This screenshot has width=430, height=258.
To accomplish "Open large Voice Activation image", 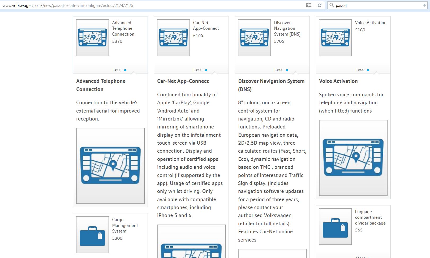I will coord(353,158).
